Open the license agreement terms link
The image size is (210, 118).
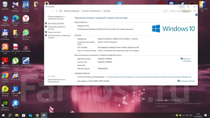coord(149,77)
